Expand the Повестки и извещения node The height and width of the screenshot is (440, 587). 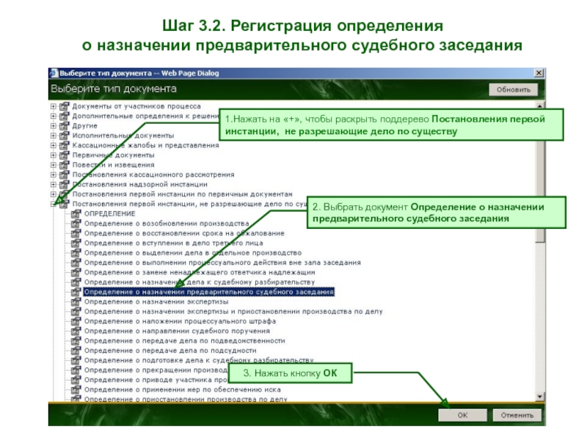(x=53, y=164)
